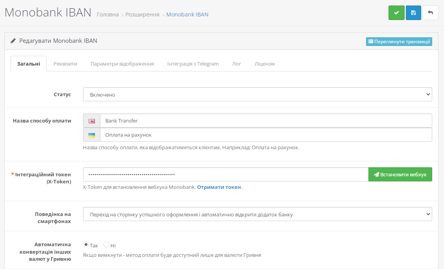Click the Назва способу оплати label

[x=42, y=121]
